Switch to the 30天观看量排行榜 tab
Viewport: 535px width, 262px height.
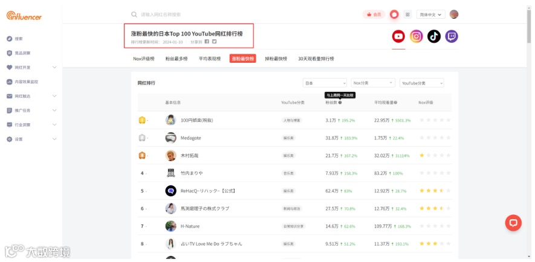click(316, 59)
